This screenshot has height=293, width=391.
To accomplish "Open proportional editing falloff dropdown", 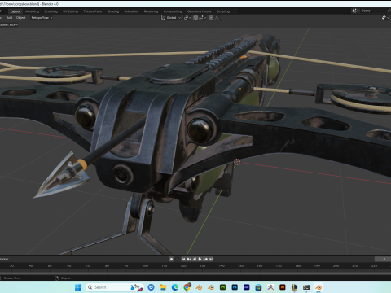I will (x=217, y=18).
